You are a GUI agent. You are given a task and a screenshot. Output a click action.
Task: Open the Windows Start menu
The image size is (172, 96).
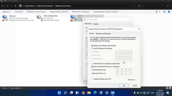click(59, 93)
